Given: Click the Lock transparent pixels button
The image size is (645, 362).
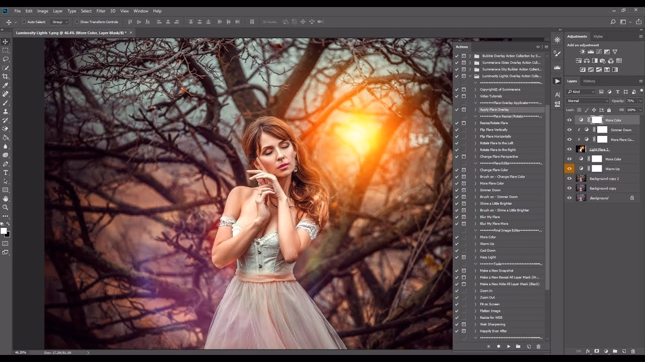Looking at the screenshot, I should coord(579,110).
